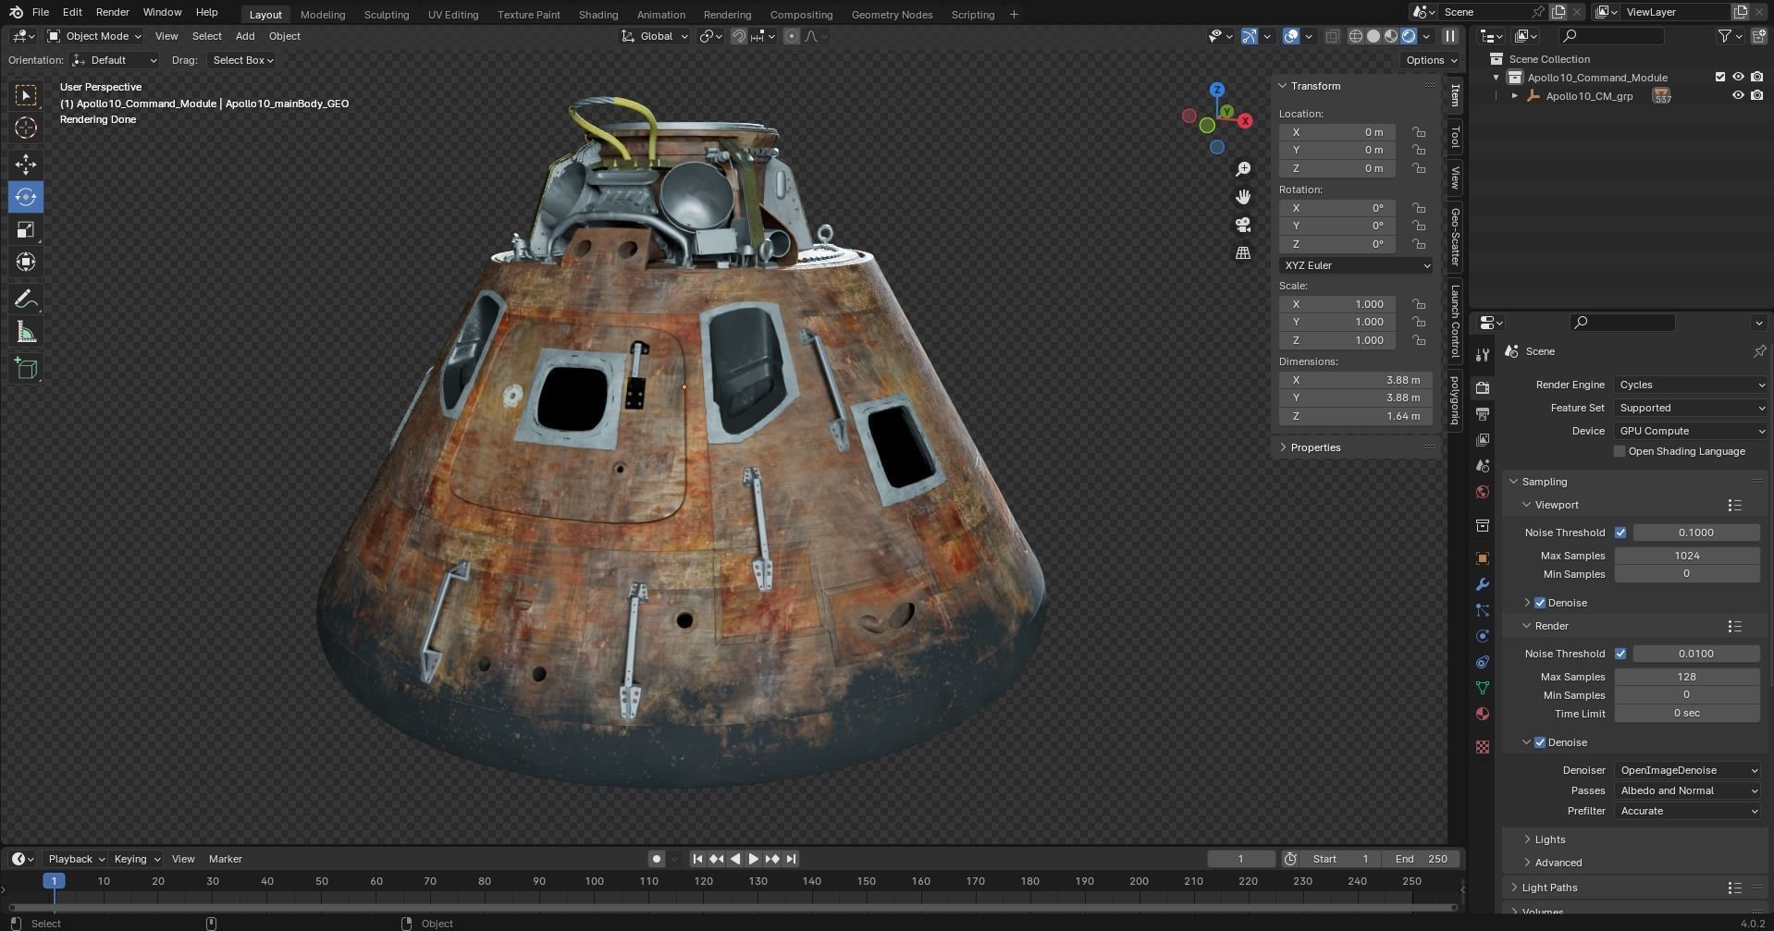
Task: Open the Device GPU Compute dropdown
Action: point(1691,431)
